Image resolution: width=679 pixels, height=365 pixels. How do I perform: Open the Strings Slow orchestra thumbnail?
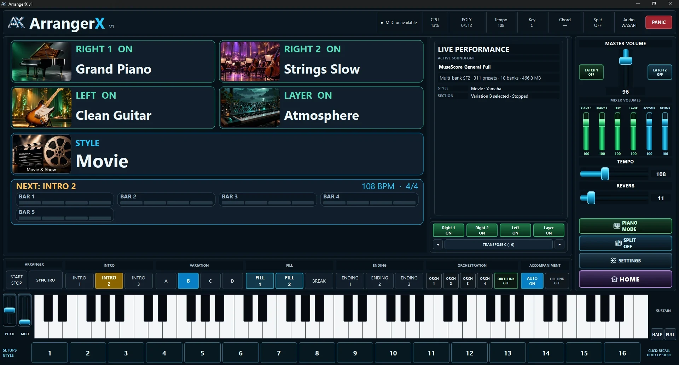250,61
